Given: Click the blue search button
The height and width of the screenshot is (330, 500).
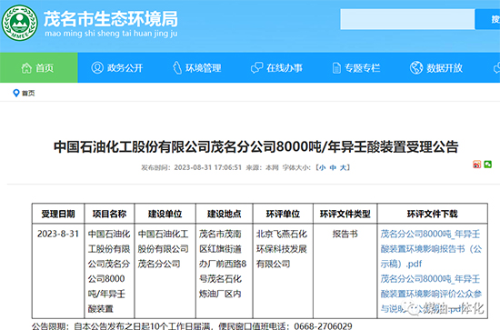Looking at the screenshot, I should pyautogui.click(x=487, y=19).
